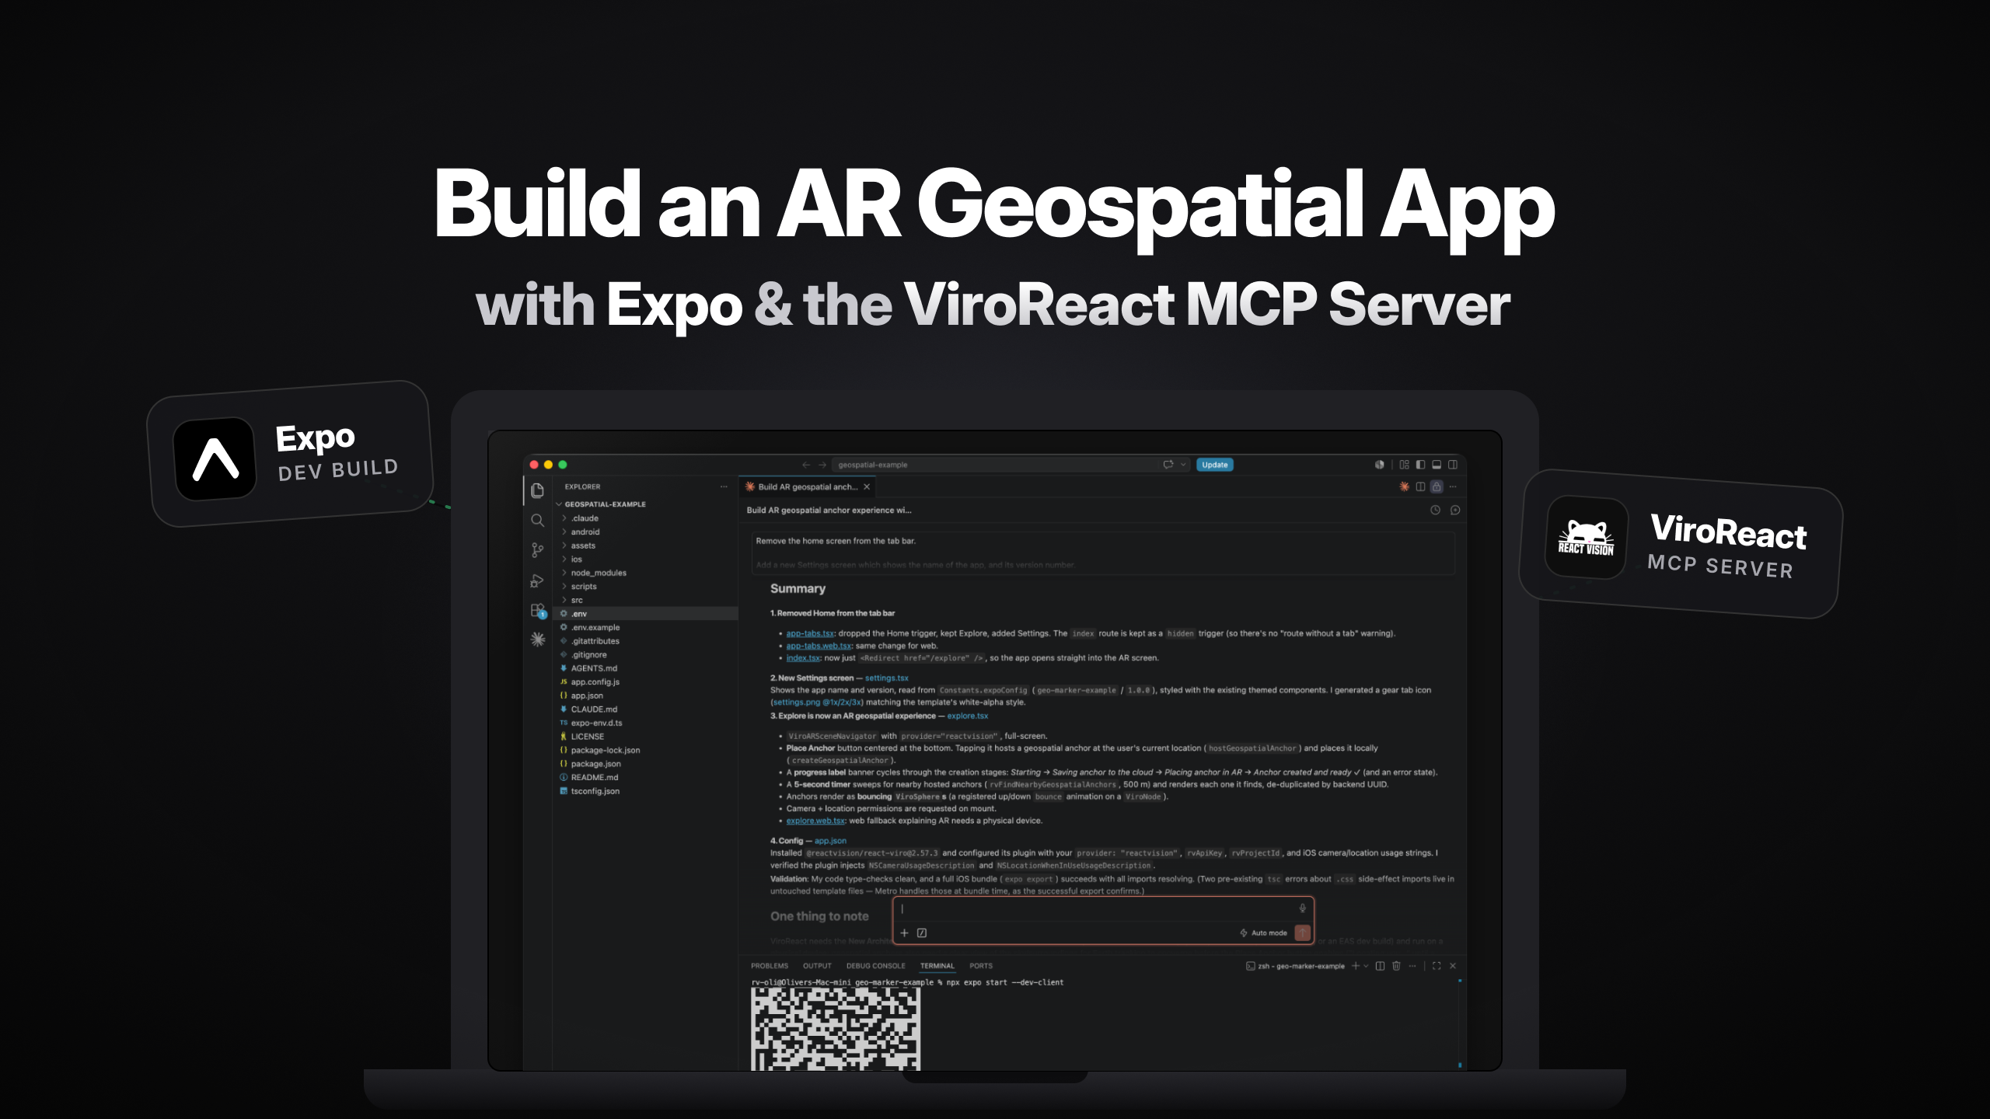The height and width of the screenshot is (1119, 1990).
Task: Open the app.config.js file
Action: pos(645,682)
